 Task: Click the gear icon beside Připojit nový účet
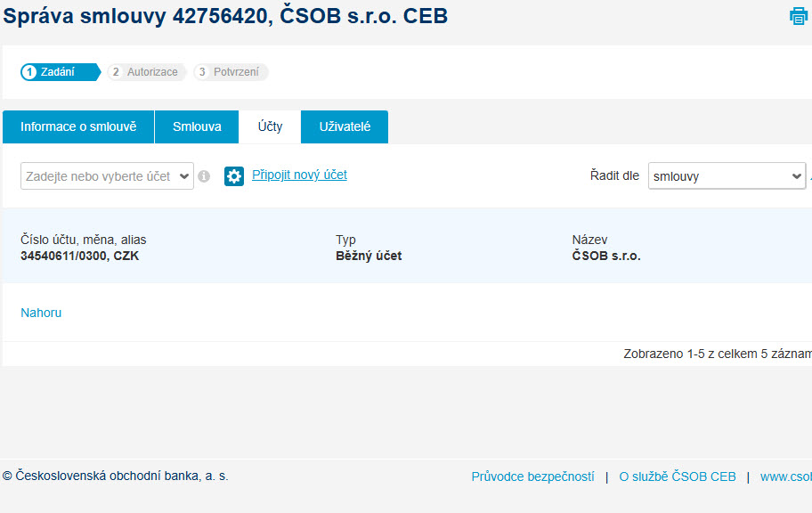(234, 176)
